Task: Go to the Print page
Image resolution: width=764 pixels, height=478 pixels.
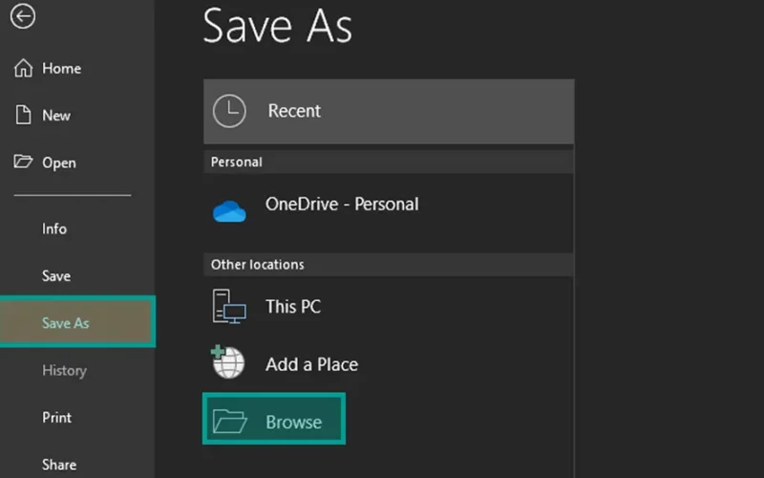Action: click(x=56, y=418)
